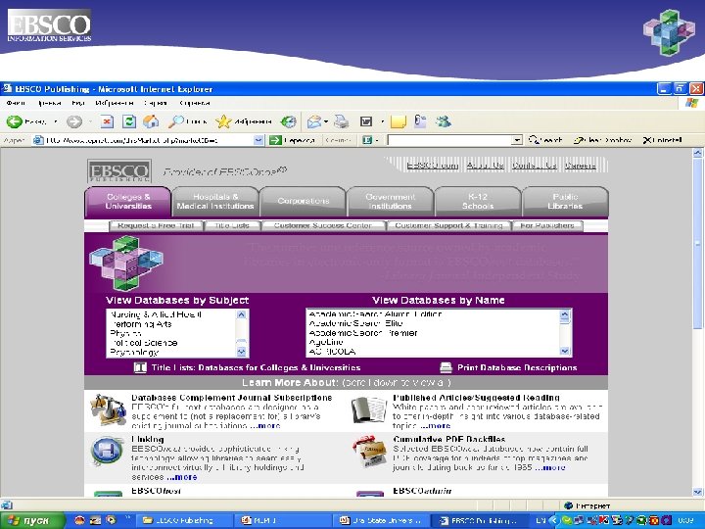Click the language indicator in the system tray
Image resolution: width=705 pixels, height=529 pixels.
pos(540,520)
